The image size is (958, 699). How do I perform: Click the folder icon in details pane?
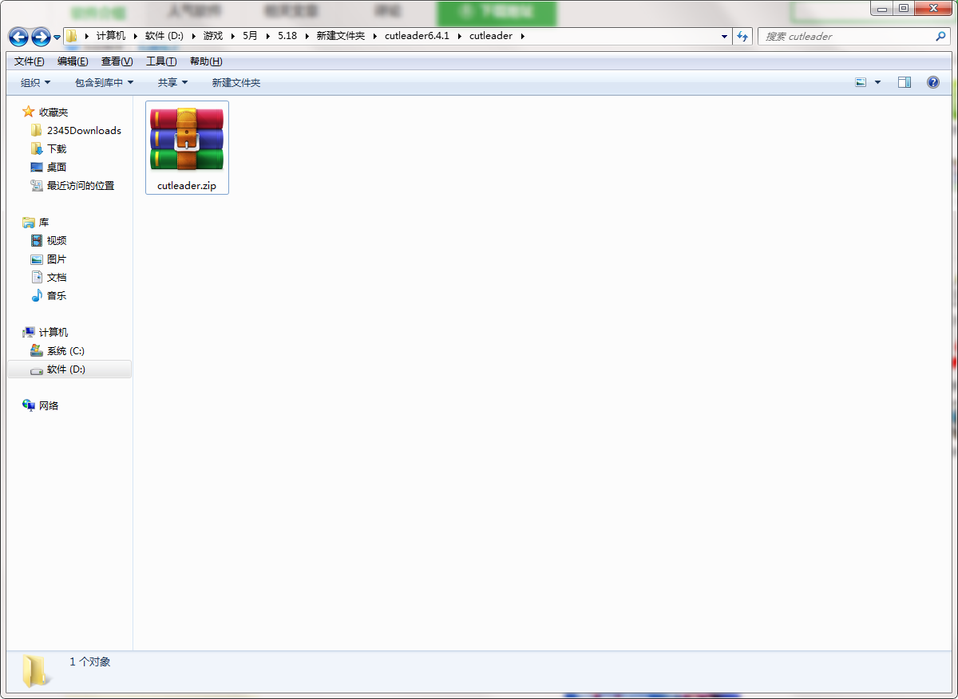point(36,670)
